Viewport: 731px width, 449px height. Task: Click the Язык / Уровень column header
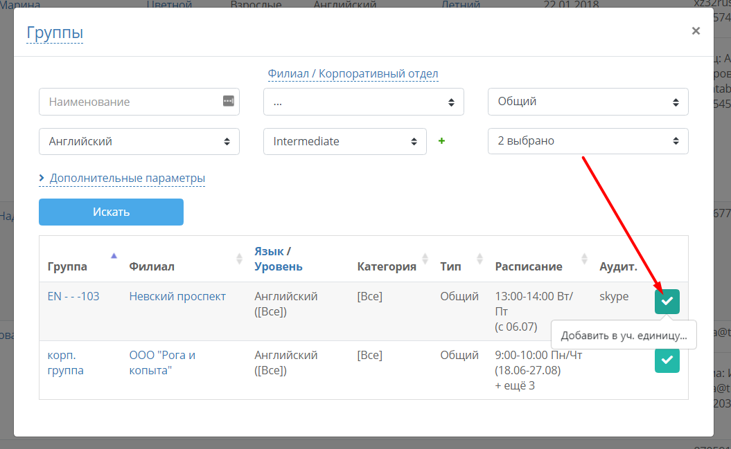[279, 259]
